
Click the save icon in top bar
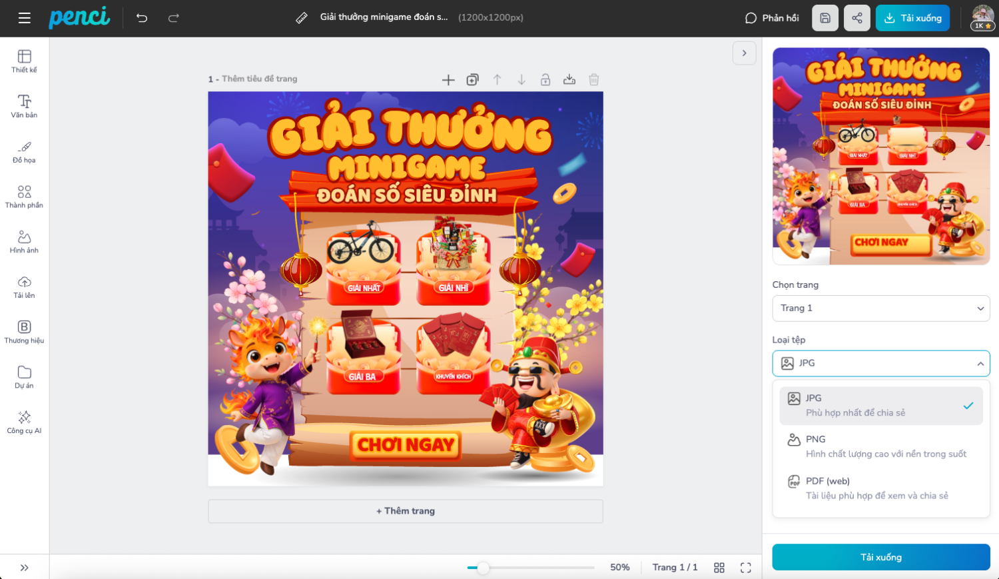coord(825,18)
